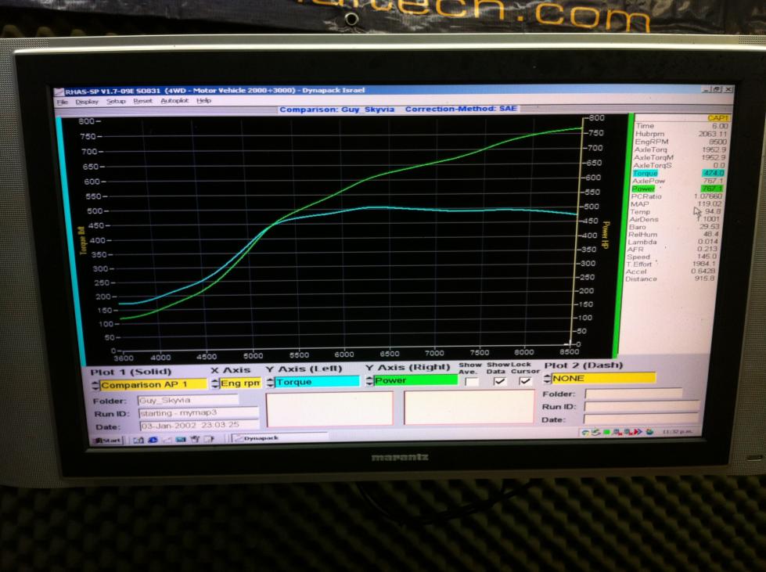
Task: Click the green Power value in the data panel
Action: coord(713,189)
